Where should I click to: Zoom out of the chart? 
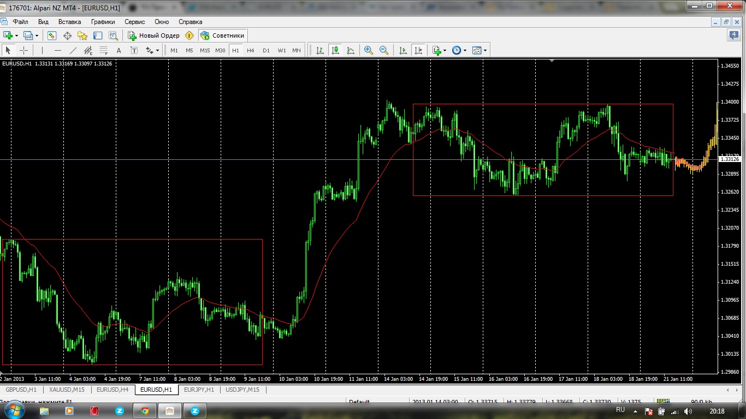384,50
